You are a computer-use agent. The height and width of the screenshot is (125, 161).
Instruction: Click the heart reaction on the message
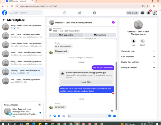[x=113, y=94]
